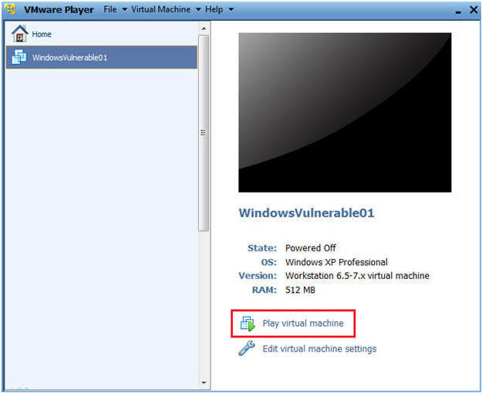Expand the Virtual Machine dropdown arrow
This screenshot has width=482, height=393.
[198, 9]
